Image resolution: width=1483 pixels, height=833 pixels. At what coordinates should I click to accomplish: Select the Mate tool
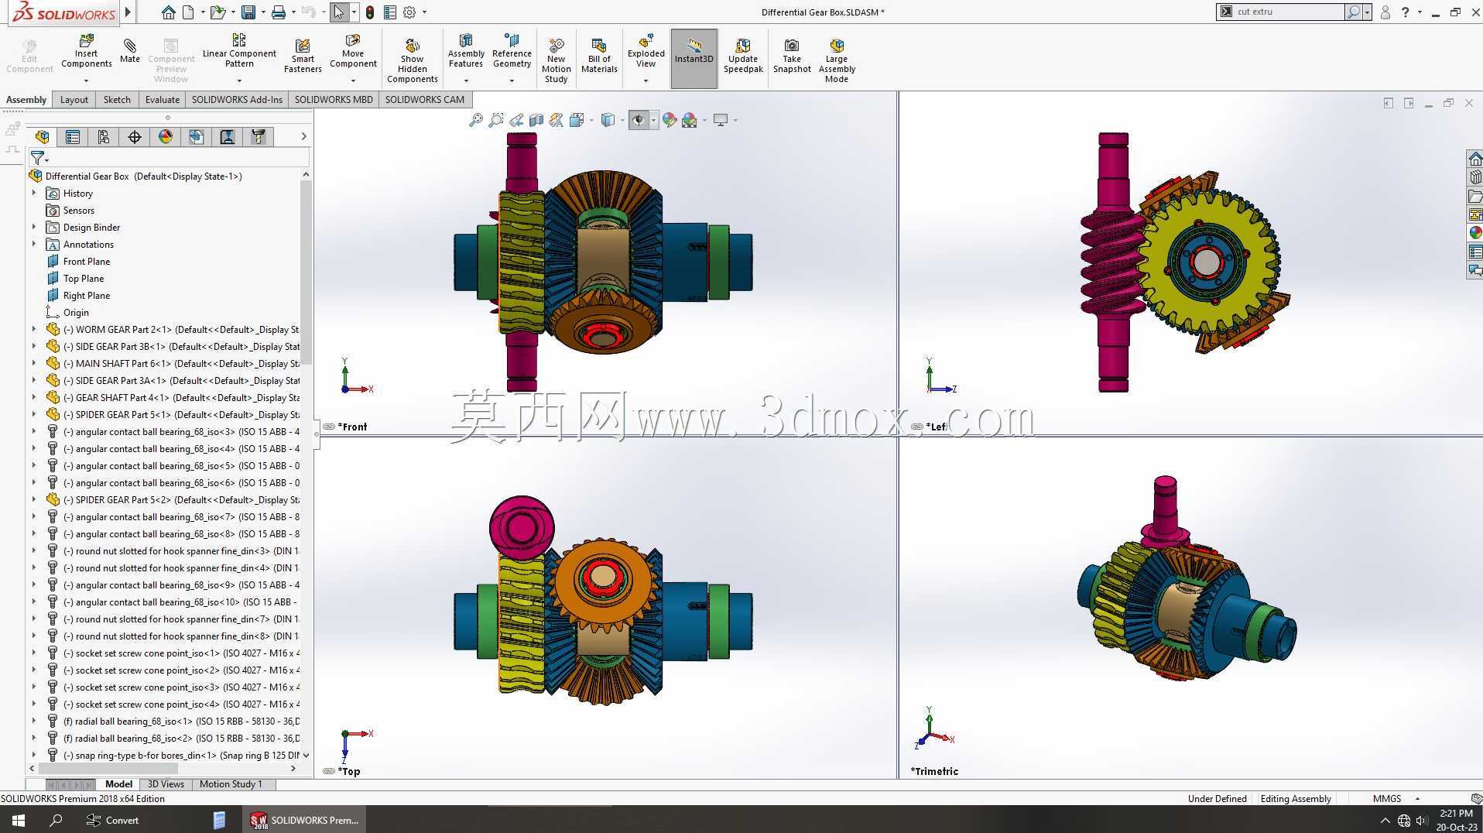[x=130, y=50]
